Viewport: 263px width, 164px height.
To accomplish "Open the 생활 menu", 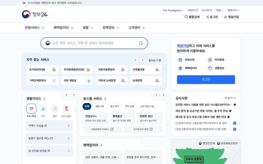I will (x=88, y=28).
